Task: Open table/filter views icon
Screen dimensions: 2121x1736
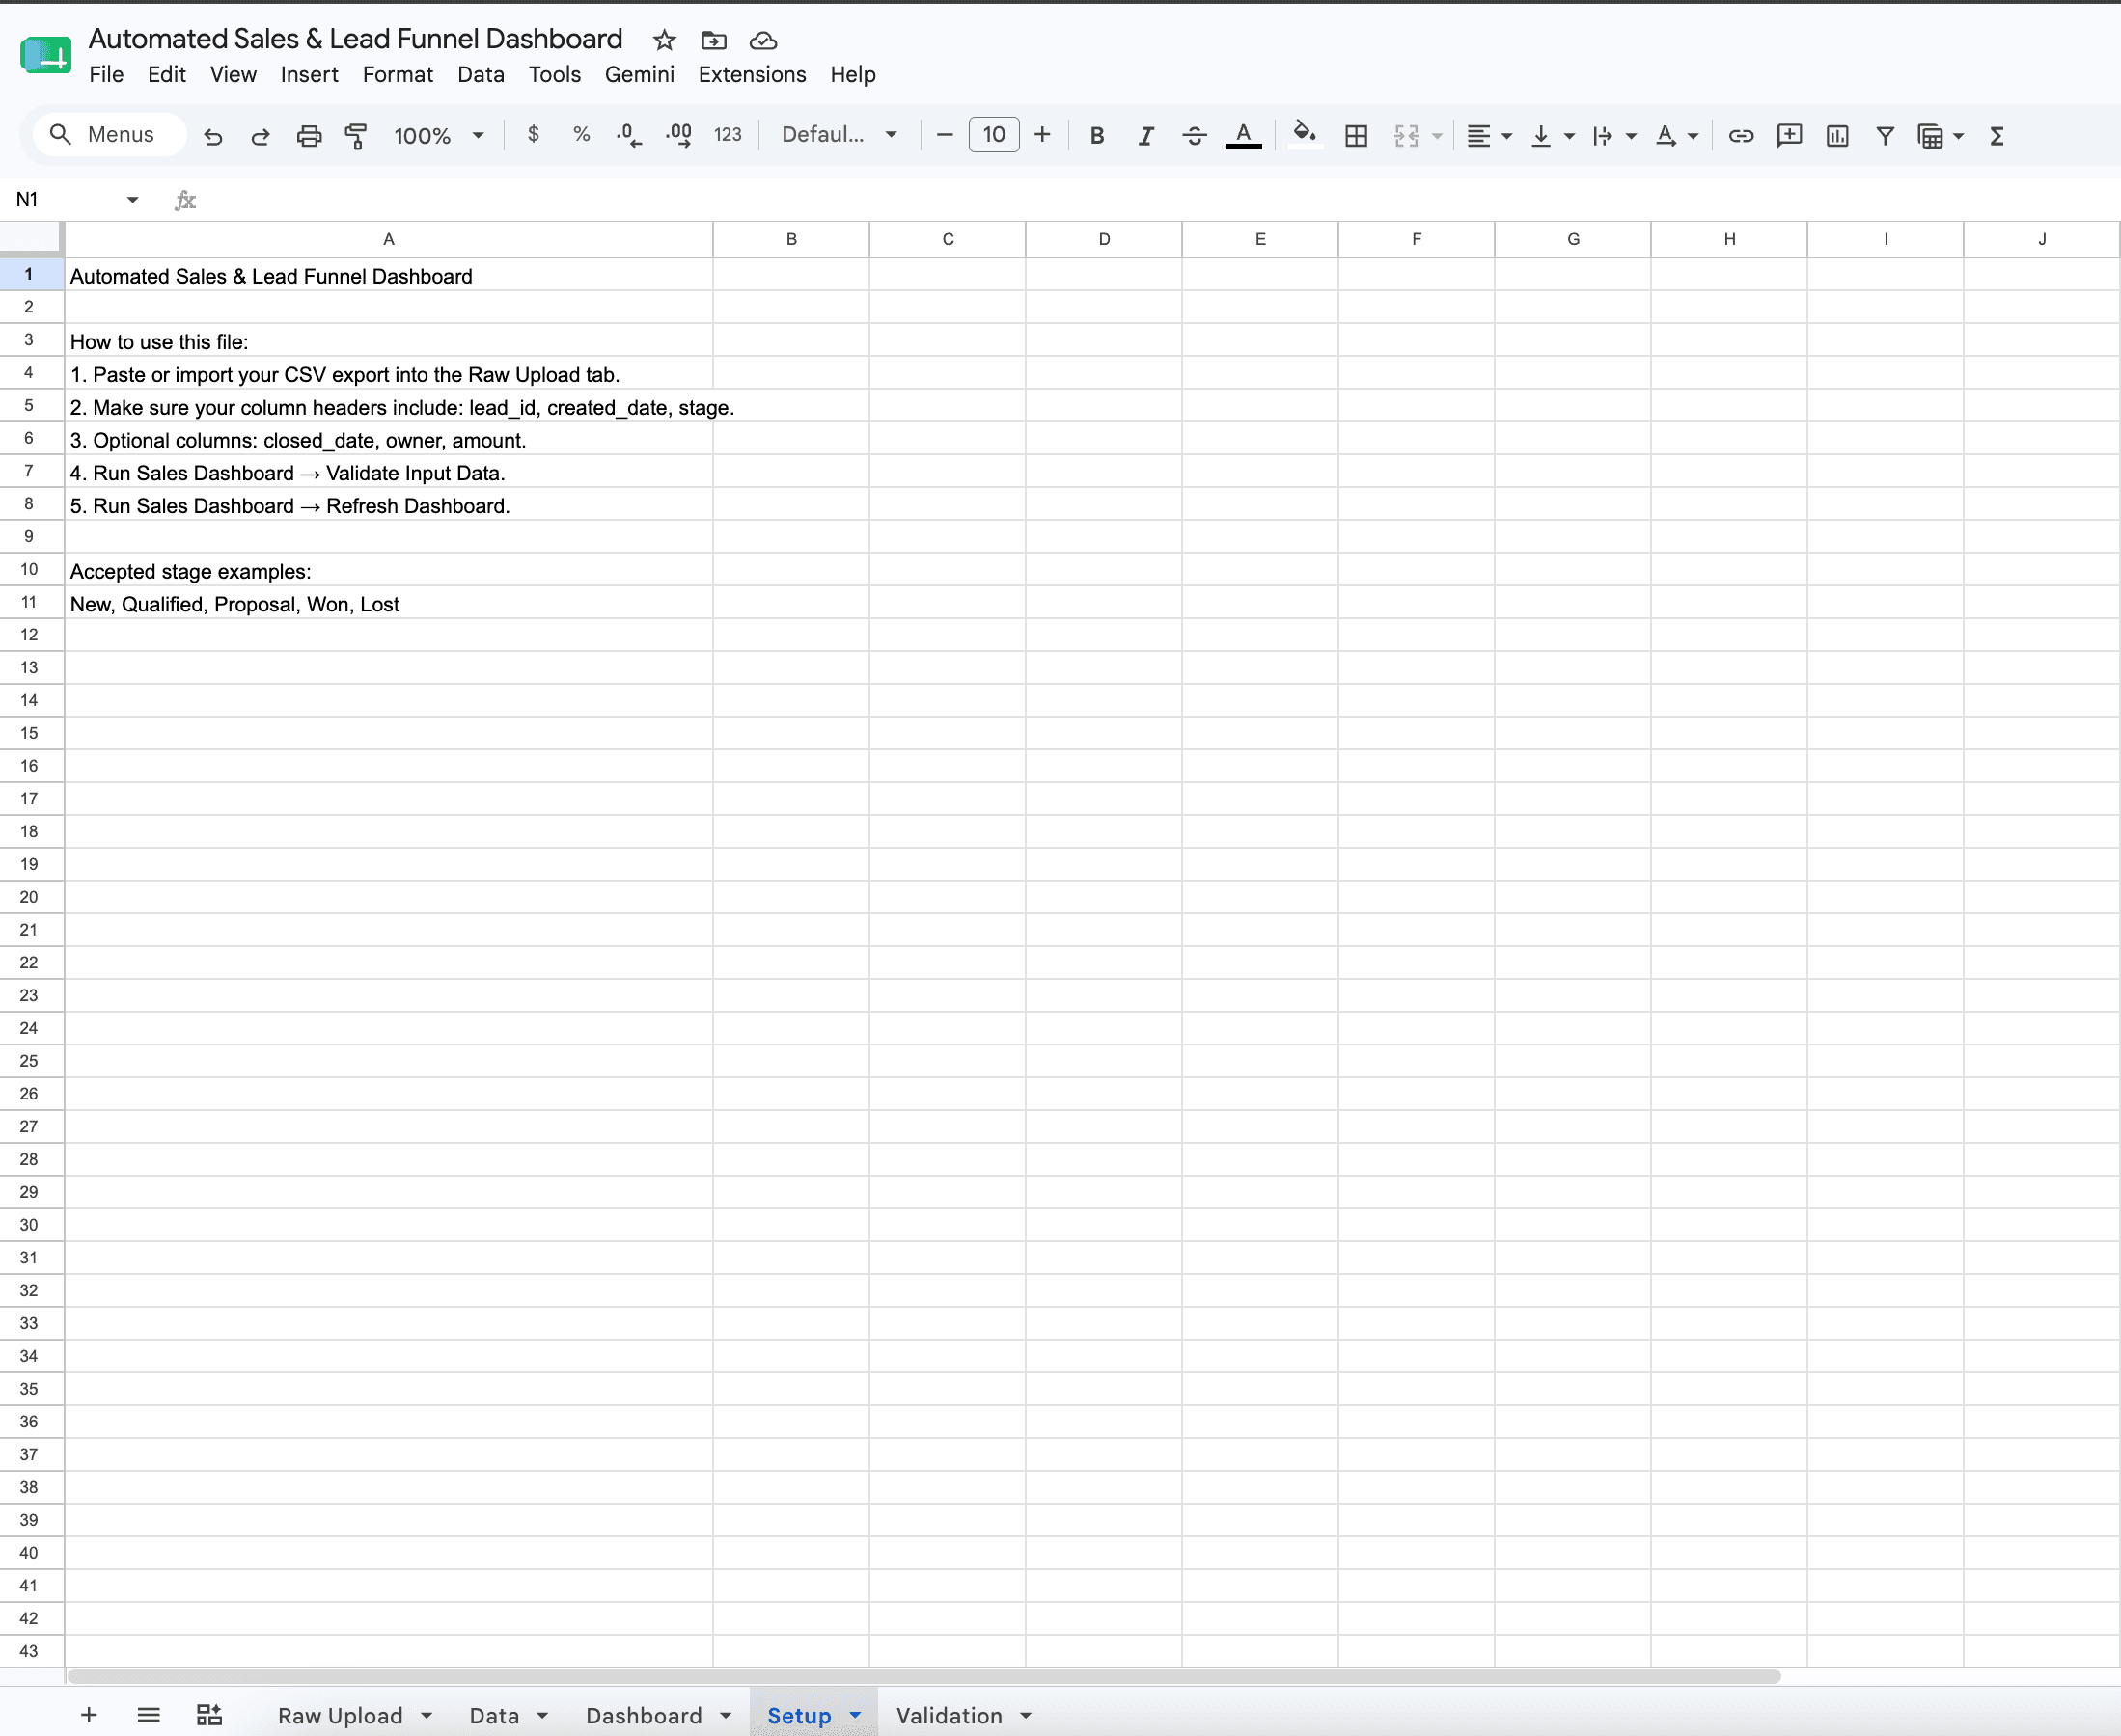Action: pos(1940,136)
